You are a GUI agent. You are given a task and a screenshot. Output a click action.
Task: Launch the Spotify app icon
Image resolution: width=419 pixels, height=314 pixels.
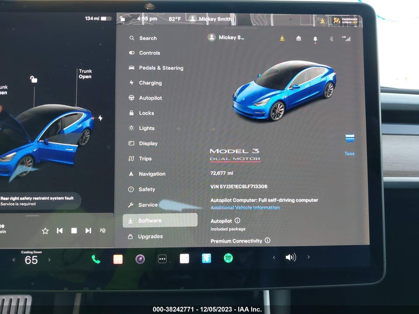[228, 258]
